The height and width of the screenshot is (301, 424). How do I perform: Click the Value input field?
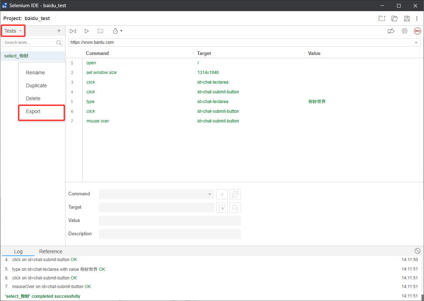tap(170, 221)
